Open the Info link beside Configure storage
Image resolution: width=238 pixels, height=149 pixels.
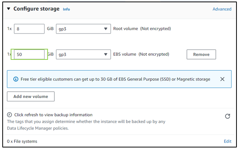pos(66,9)
